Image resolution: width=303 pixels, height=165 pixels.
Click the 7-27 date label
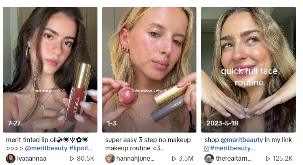click(x=14, y=123)
